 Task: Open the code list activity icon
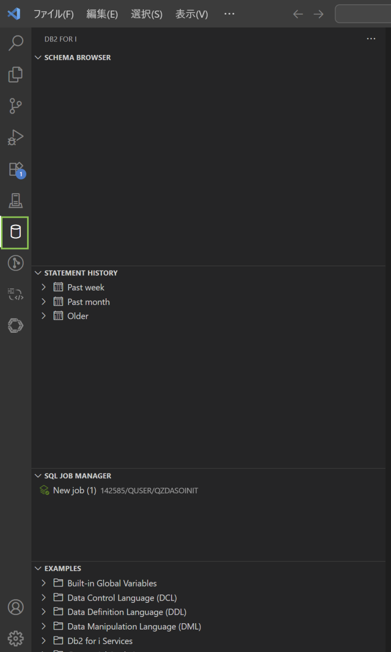[16, 294]
